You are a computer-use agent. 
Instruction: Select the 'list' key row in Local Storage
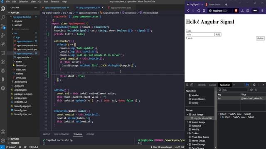tap(241, 99)
